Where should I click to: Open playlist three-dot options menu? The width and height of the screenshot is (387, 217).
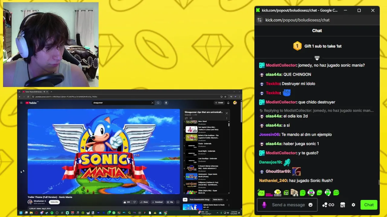tap(226, 118)
